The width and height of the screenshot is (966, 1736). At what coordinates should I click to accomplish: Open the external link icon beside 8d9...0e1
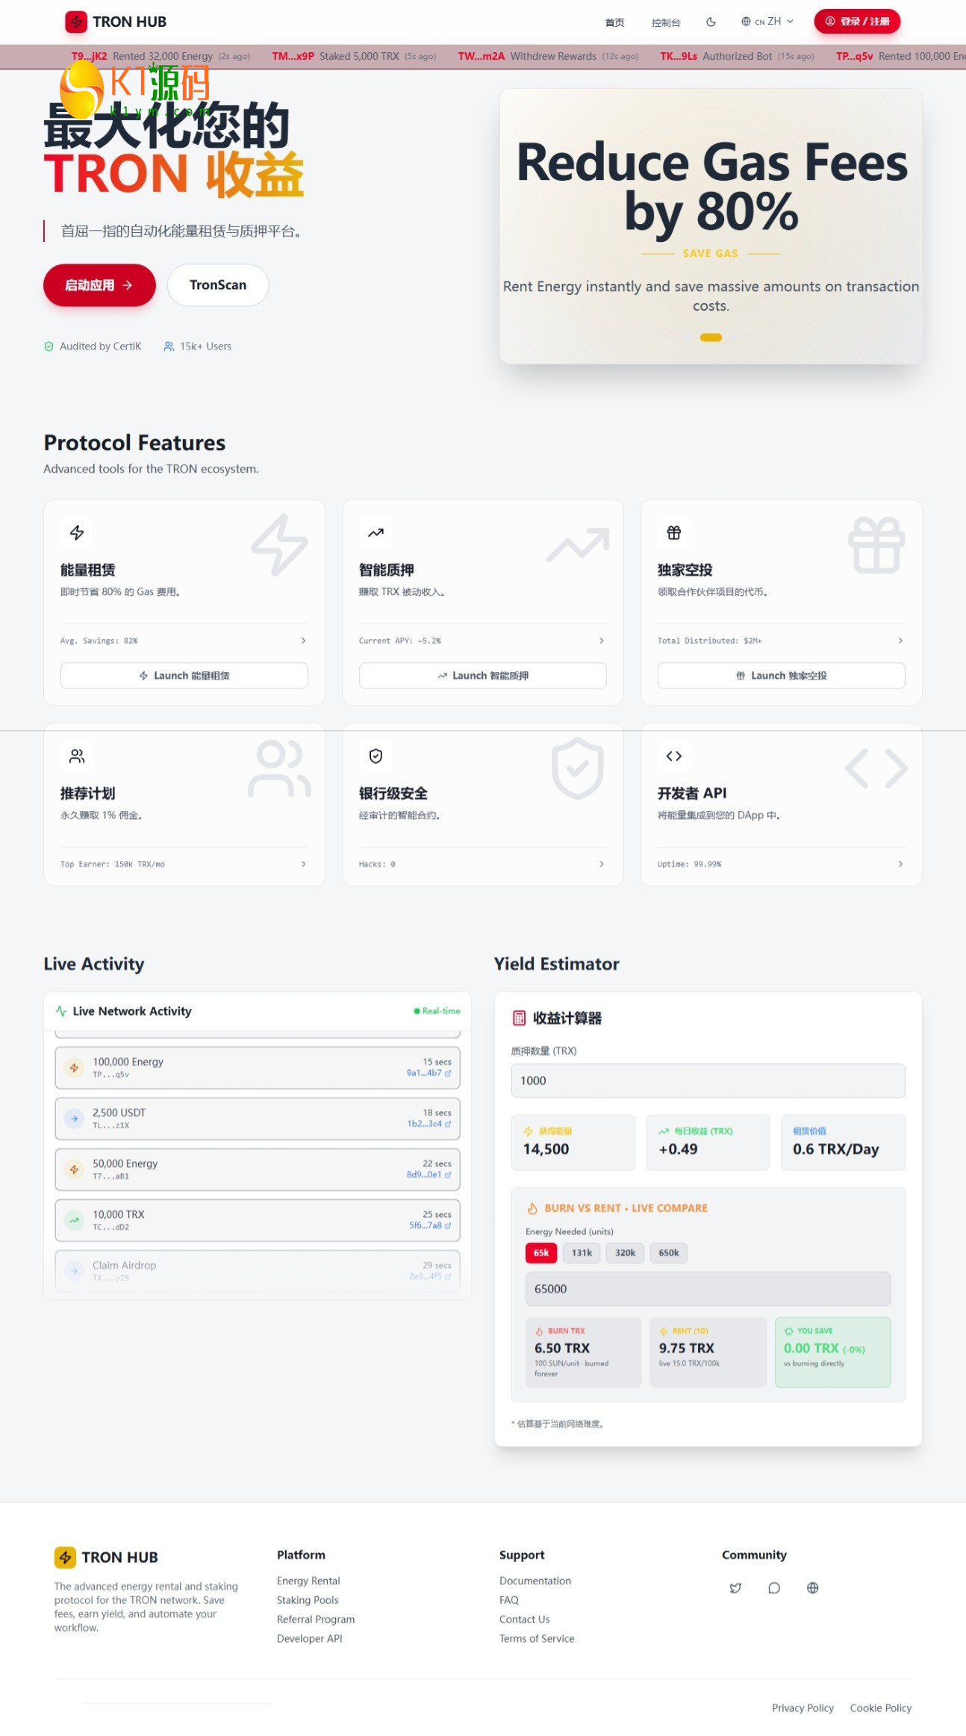coord(448,1175)
